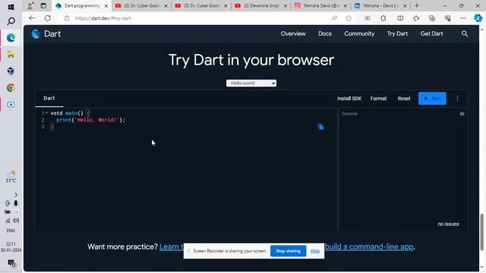
Task: Close the Dart programming tab
Action: click(x=106, y=6)
